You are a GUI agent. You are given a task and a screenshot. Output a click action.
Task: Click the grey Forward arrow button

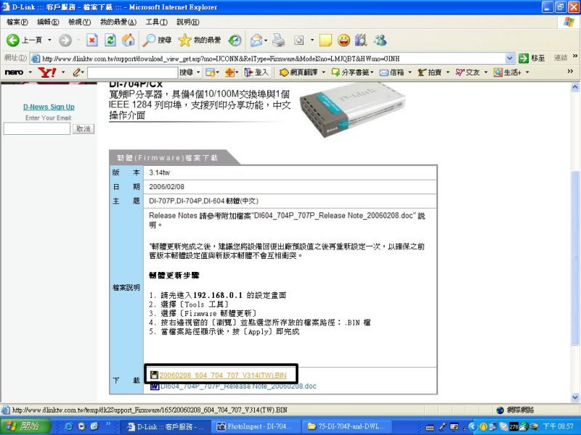[x=65, y=40]
